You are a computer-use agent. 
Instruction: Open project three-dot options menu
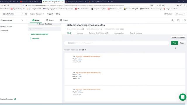click(x=26, y=20)
